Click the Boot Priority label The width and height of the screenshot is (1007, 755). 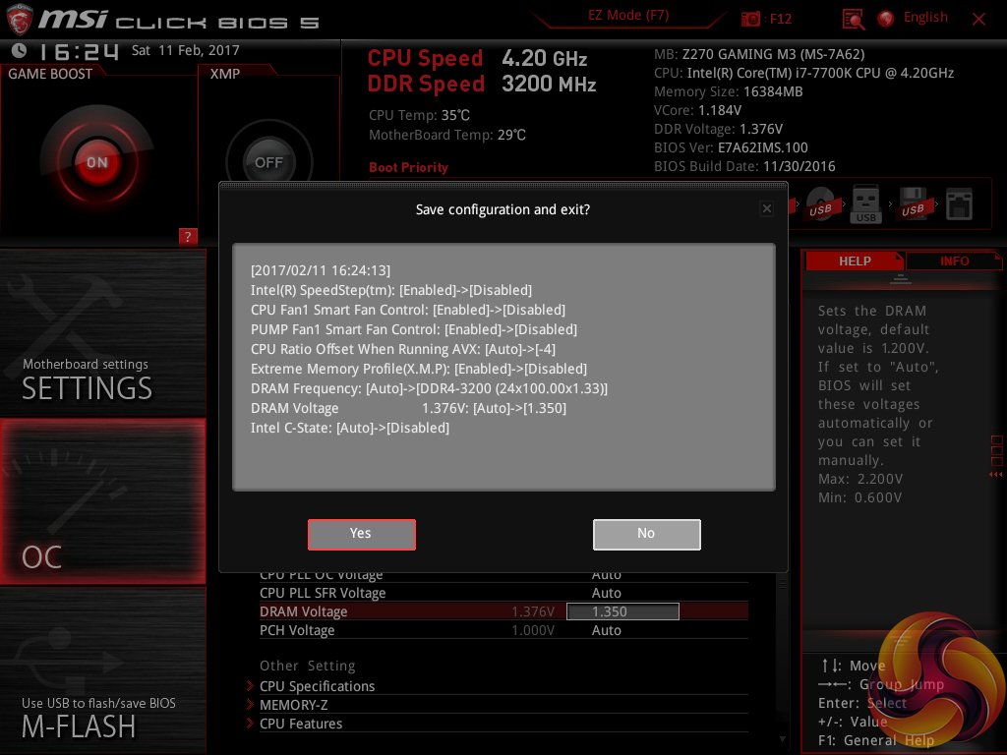[408, 167]
